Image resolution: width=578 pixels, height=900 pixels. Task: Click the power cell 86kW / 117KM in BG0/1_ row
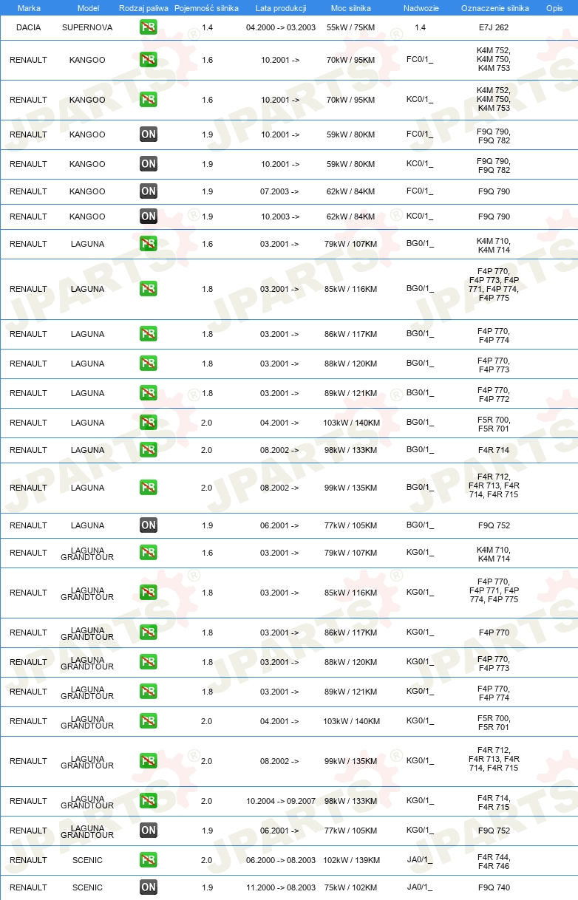coord(350,334)
